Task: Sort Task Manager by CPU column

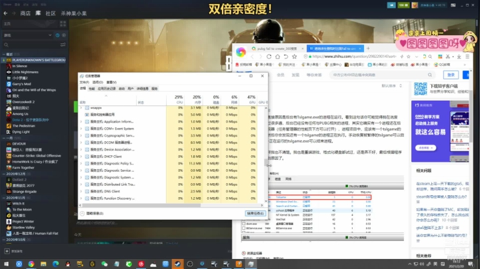Action: 175,99
